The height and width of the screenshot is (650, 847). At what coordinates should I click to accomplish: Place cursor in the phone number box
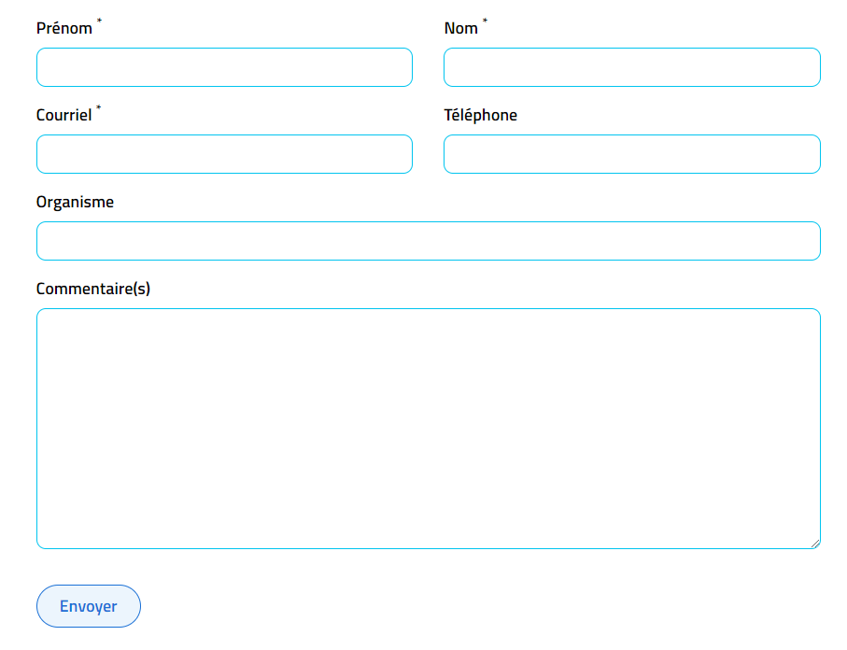[x=631, y=154]
